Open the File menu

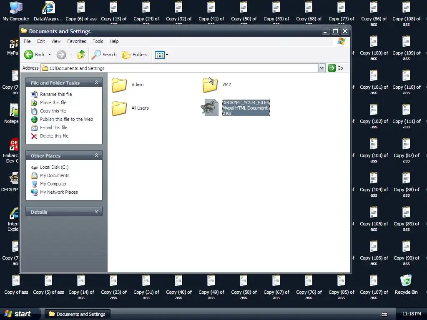pos(27,41)
